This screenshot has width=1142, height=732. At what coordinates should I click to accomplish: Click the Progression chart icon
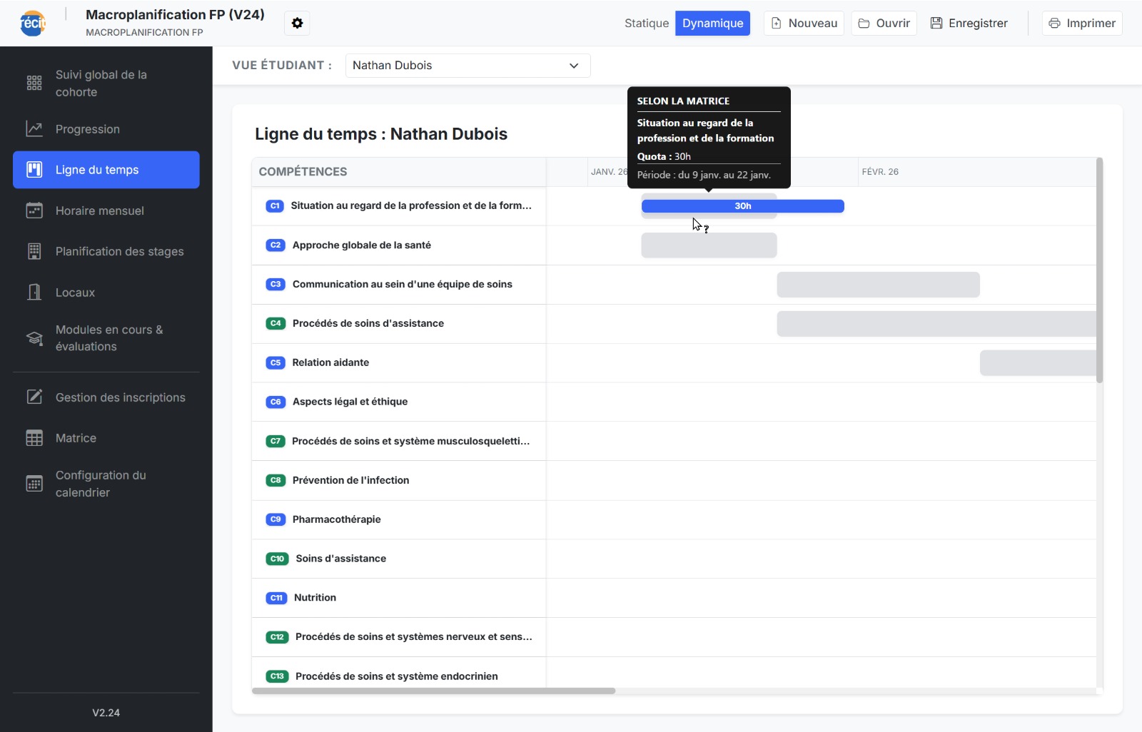tap(34, 129)
